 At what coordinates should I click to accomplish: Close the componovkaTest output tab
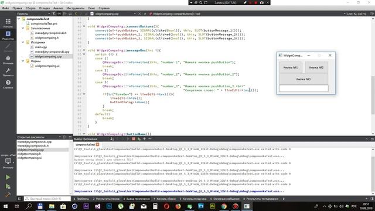[x=97, y=145]
